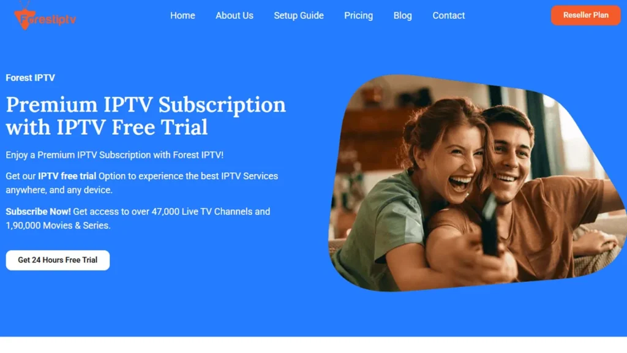Click the Enjoy a Premium IPTV Subscription sentence

(115, 155)
